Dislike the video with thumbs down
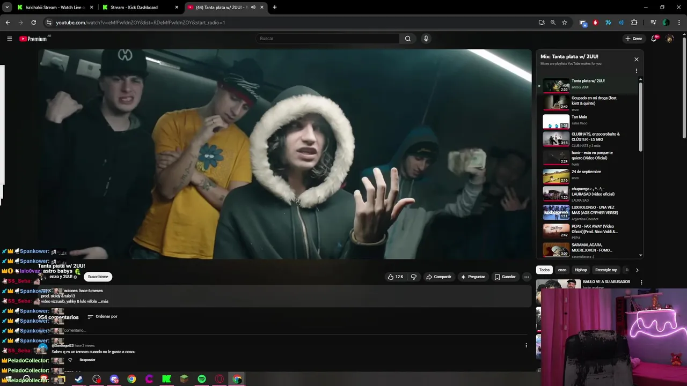The width and height of the screenshot is (687, 386). (x=413, y=277)
